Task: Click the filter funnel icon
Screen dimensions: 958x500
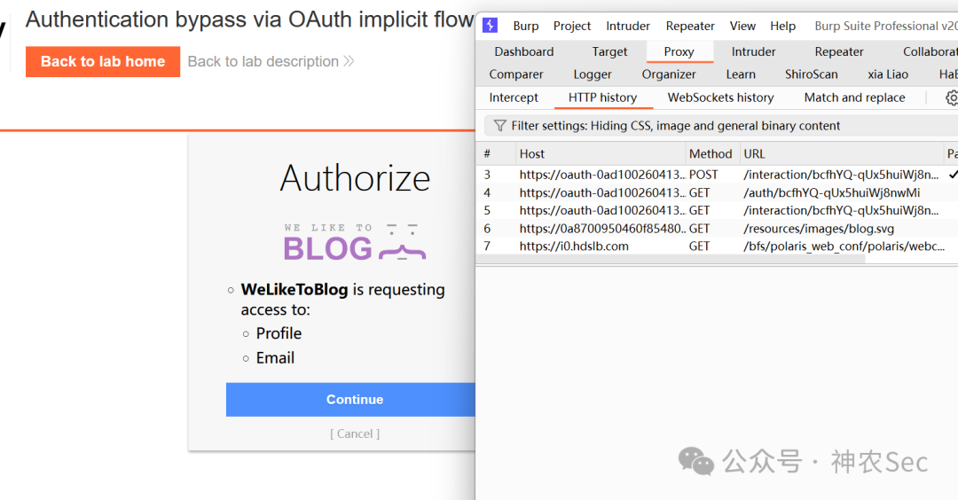Action: (499, 126)
